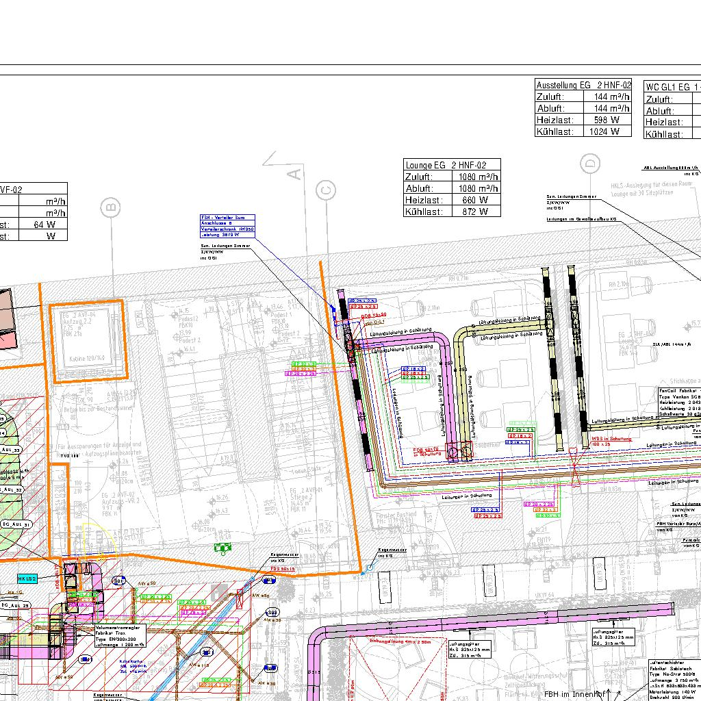The width and height of the screenshot is (701, 701).
Task: Click the twin red duct riser symbols
Action: click(459, 451)
